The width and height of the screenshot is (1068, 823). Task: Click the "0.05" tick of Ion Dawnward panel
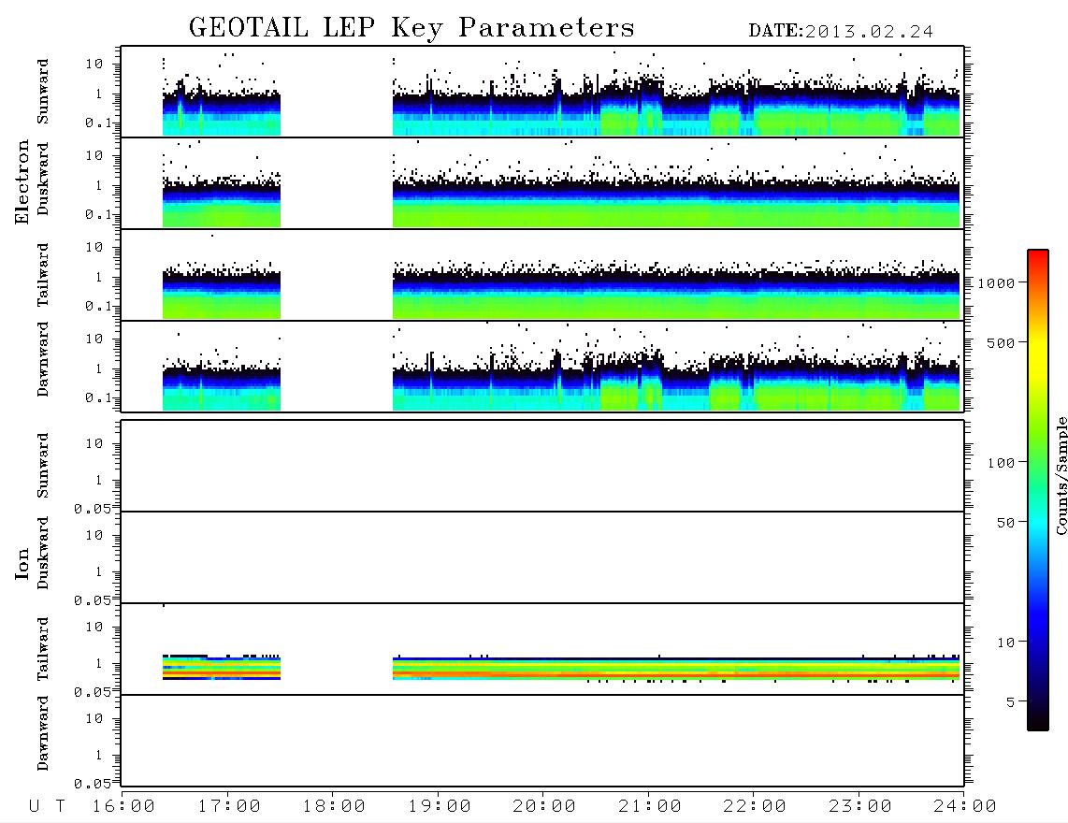(92, 784)
